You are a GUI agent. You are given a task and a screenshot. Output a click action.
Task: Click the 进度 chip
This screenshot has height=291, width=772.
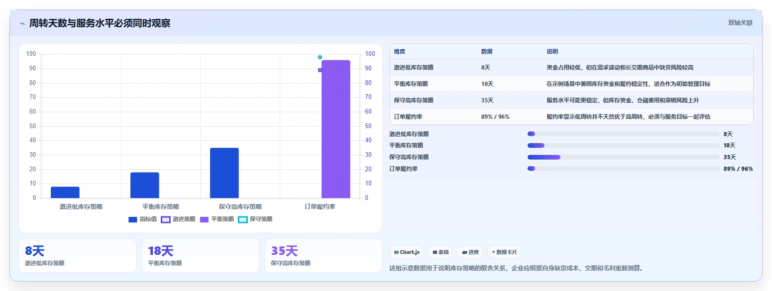pyautogui.click(x=470, y=252)
